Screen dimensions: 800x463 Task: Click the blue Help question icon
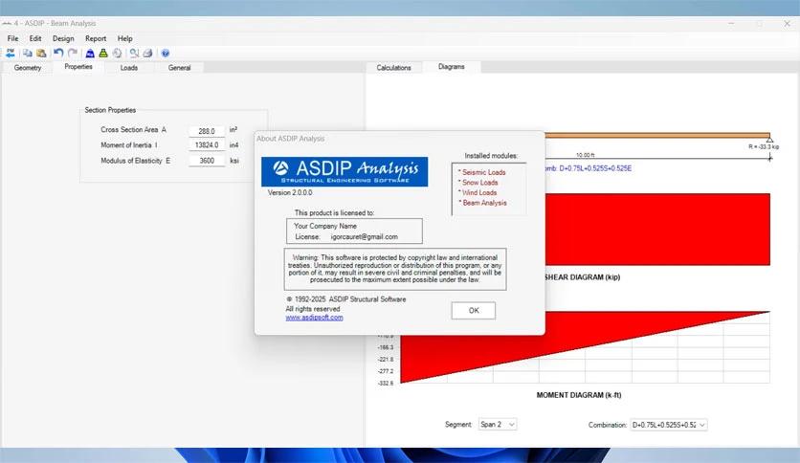[x=166, y=54]
